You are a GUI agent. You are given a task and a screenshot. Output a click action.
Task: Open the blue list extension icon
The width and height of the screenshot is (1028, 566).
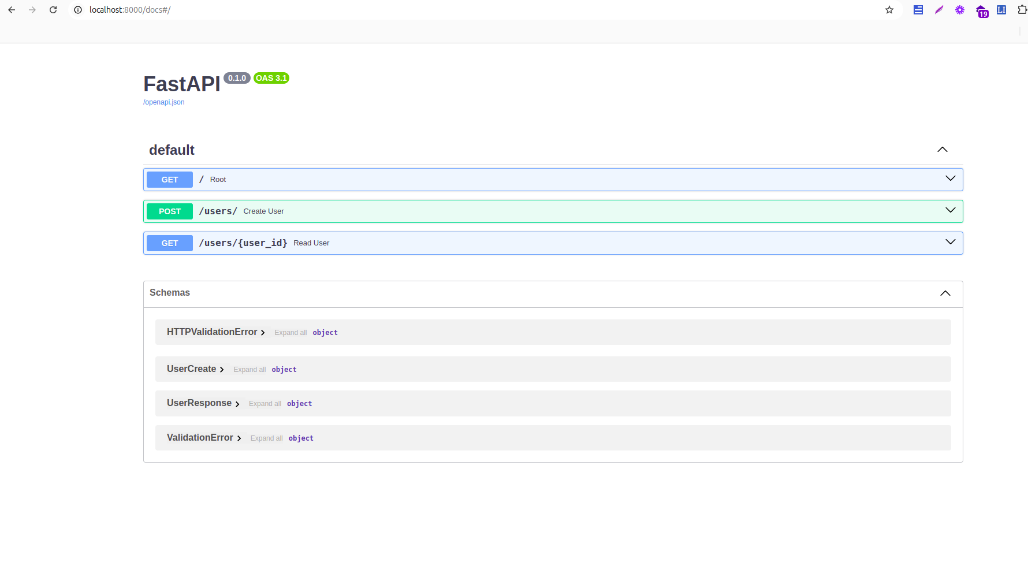point(918,10)
